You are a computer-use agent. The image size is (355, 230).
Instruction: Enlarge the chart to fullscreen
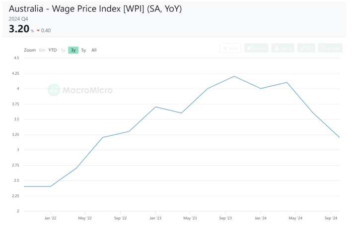pos(330,48)
